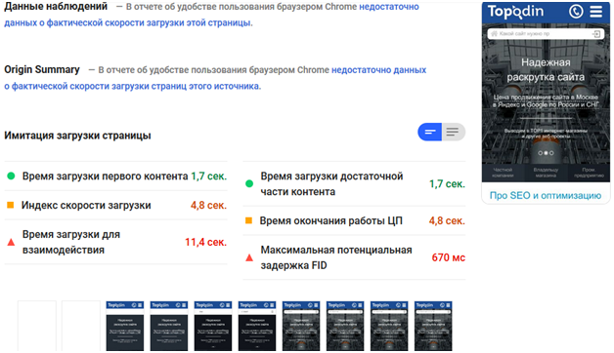This screenshot has width=614, height=353.
Task: Click the carousel dots in the preview banner
Action: coord(546,153)
